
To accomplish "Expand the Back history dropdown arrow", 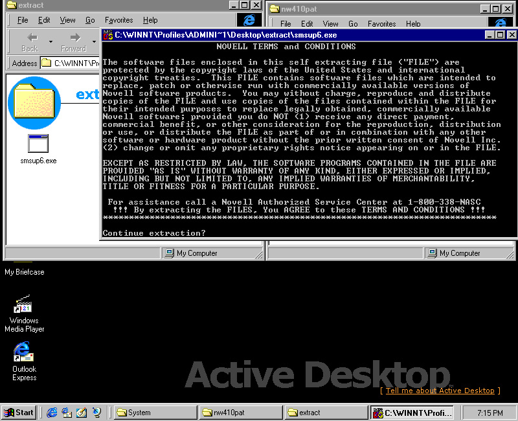I will point(51,42).
